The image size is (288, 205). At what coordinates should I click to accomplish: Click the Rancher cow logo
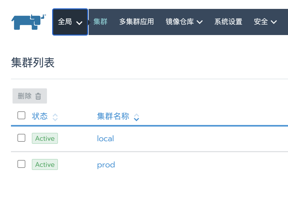(29, 22)
